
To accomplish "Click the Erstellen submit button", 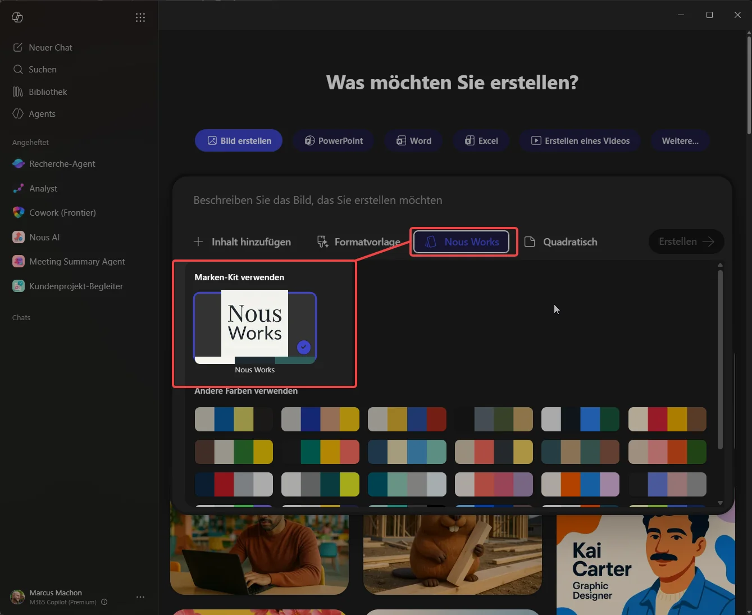I will (686, 242).
